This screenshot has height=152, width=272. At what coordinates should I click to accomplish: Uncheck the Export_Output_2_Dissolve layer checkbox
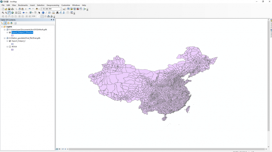[x=10, y=33]
